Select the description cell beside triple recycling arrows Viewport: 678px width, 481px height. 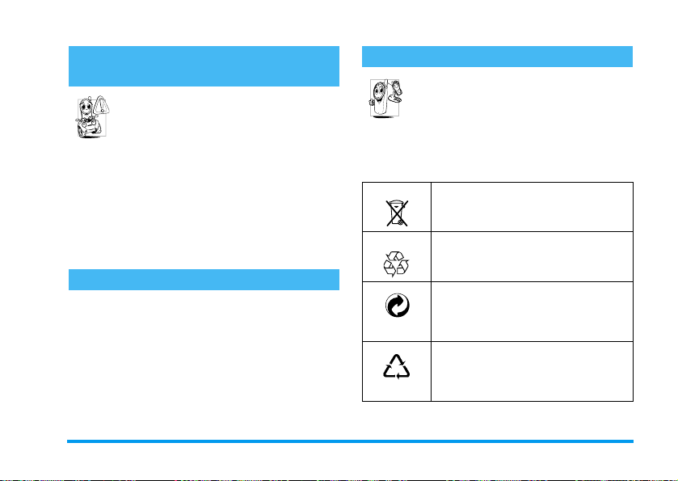pos(533,257)
